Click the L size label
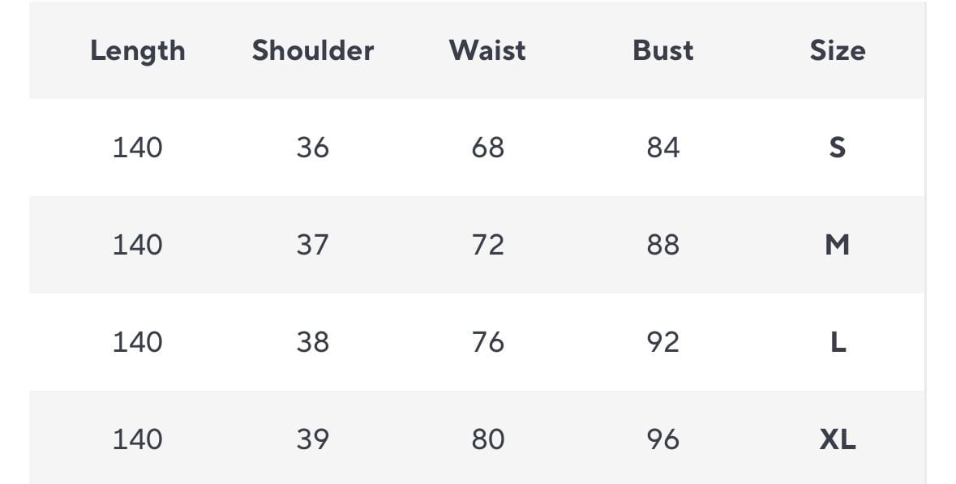 coord(838,342)
